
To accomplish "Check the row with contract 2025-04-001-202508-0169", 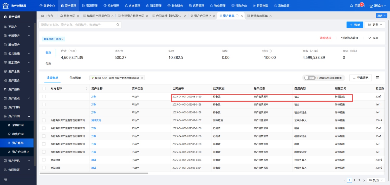I will click(x=44, y=97).
